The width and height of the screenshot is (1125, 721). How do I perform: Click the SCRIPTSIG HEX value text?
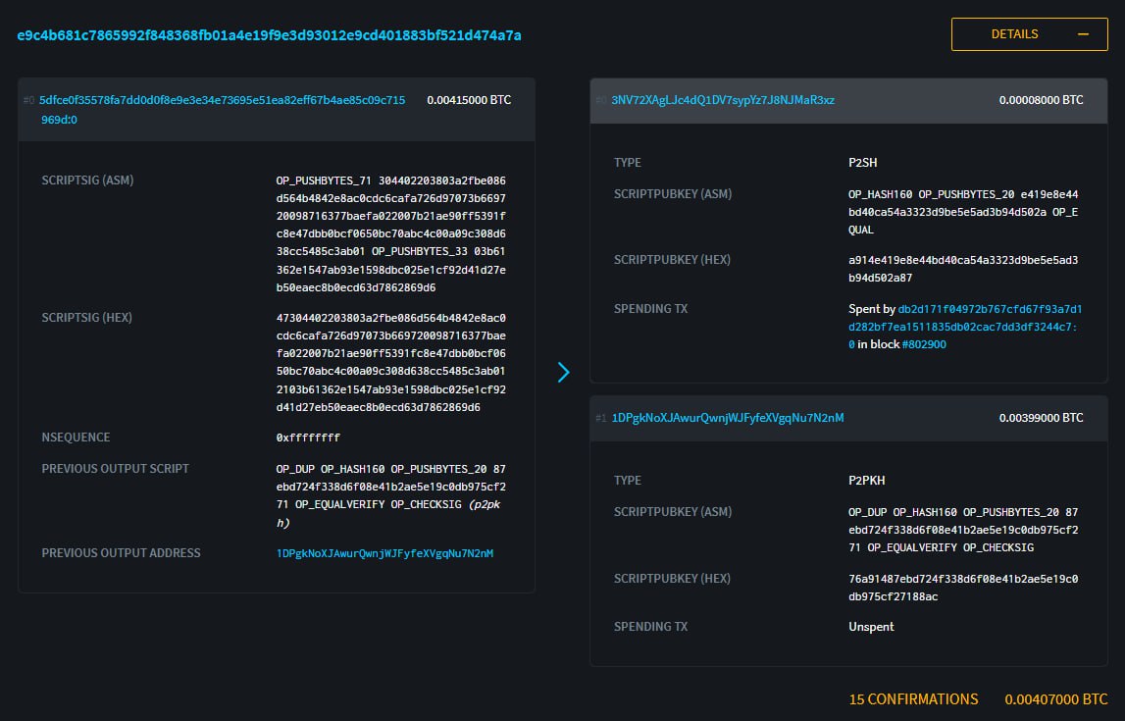coord(391,362)
